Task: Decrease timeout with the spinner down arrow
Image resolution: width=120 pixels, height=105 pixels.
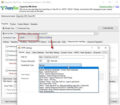Action: [x=48, y=62]
